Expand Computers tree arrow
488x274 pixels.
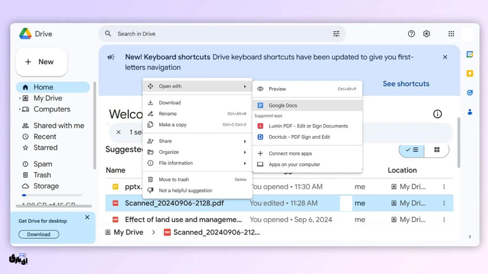(20, 109)
